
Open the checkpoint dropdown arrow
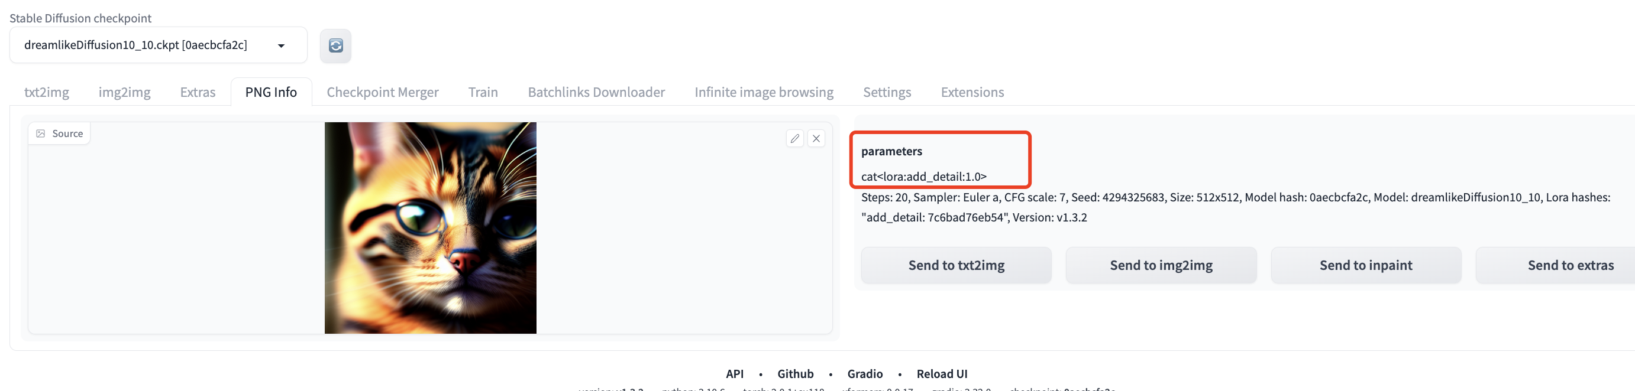tap(281, 45)
